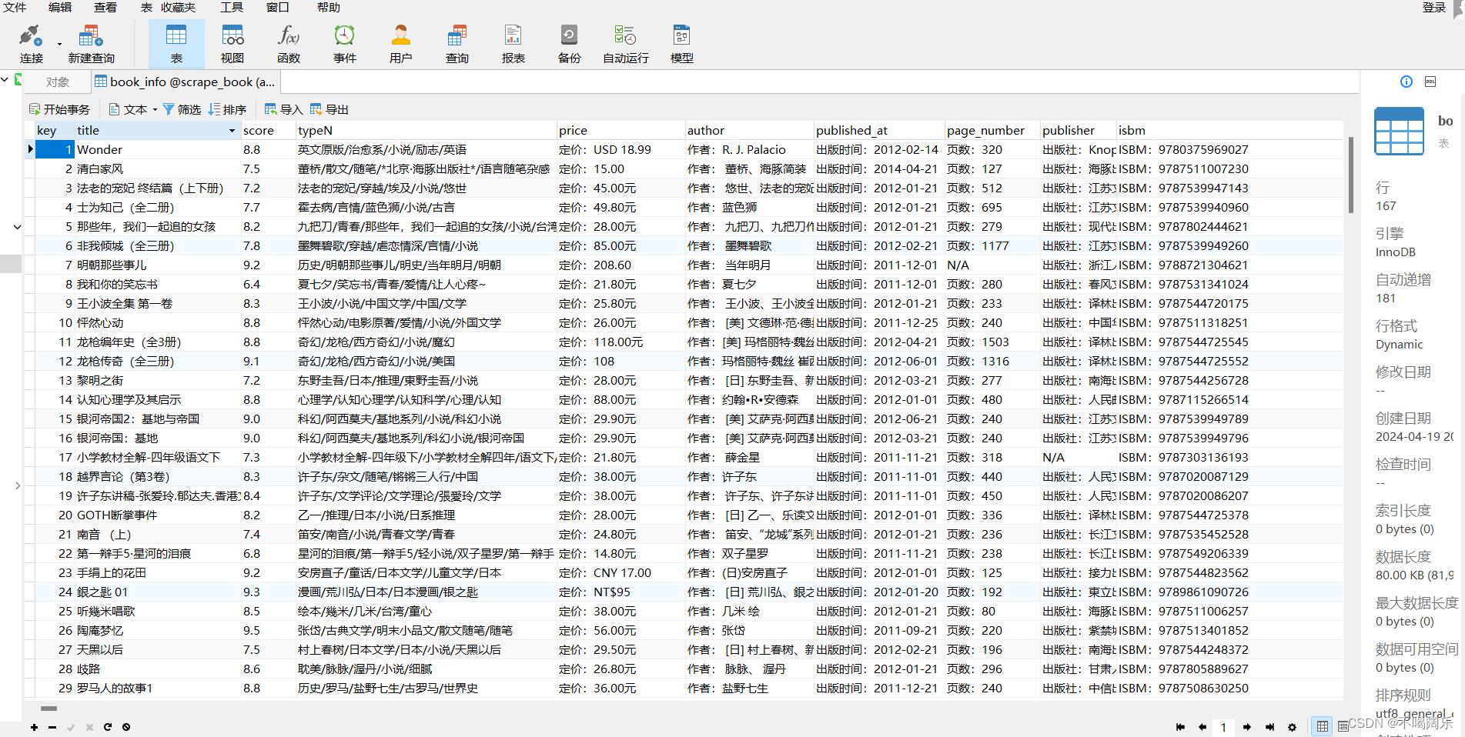Go to the next page
This screenshot has width=1465, height=737.
point(1247,727)
